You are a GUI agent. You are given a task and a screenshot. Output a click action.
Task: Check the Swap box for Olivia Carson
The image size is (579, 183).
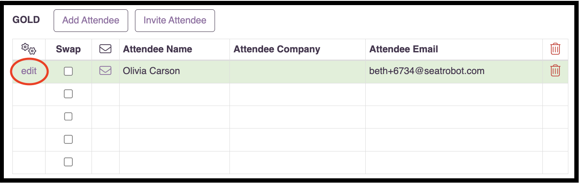(68, 71)
